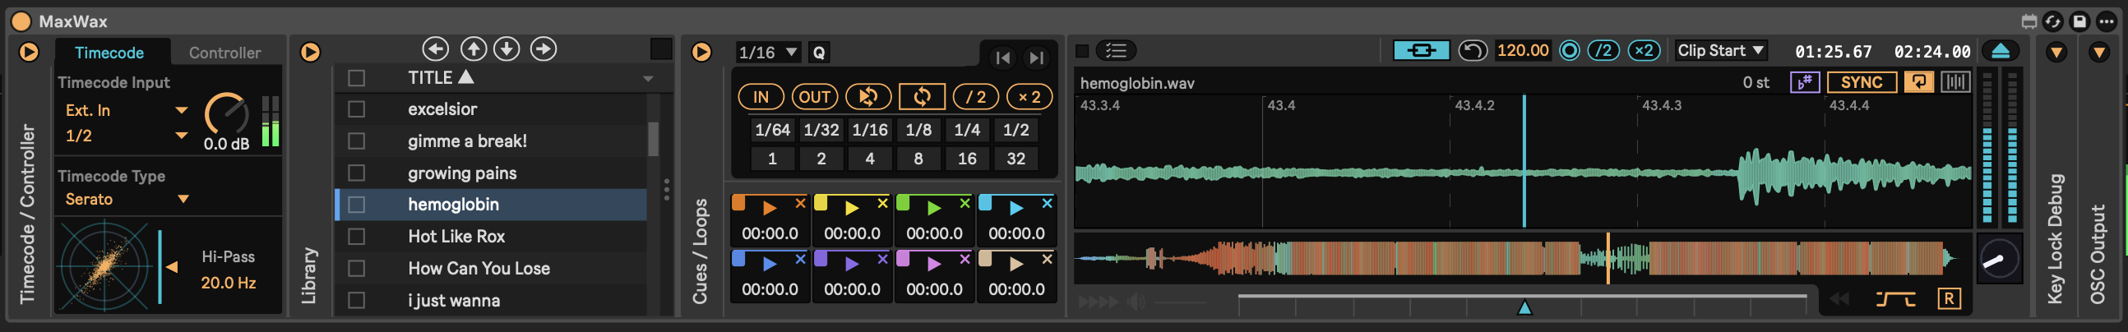This screenshot has width=2128, height=332.
Task: Open the Ext. In input dropdown
Action: (127, 110)
